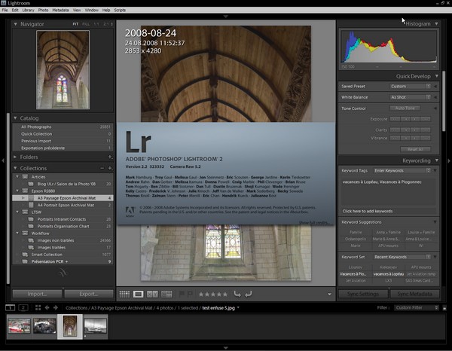This screenshot has width=452, height=351.
Task: Open the Custom Filter dropdown
Action: 417,308
